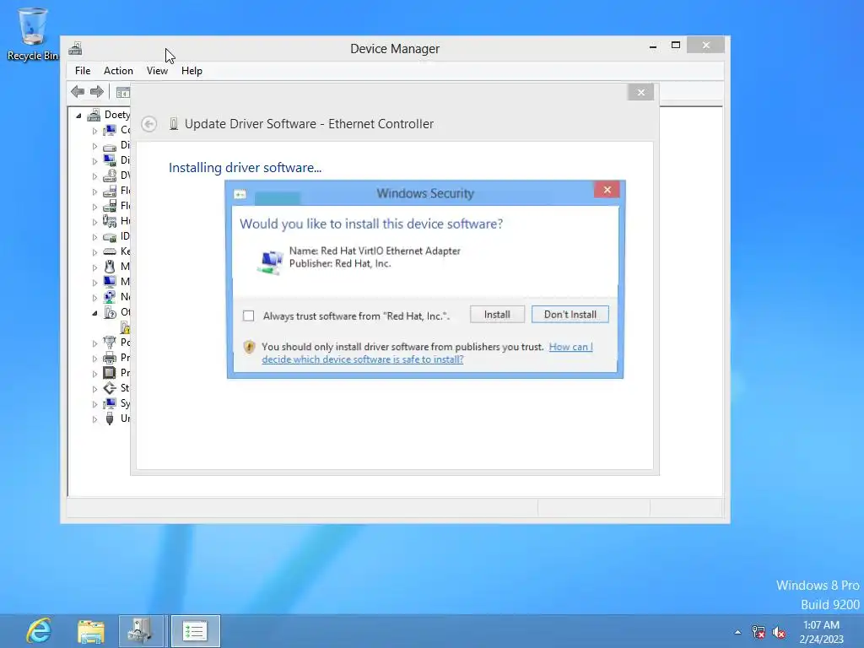Maximize the Device Manager window
The image size is (864, 648).
[676, 46]
